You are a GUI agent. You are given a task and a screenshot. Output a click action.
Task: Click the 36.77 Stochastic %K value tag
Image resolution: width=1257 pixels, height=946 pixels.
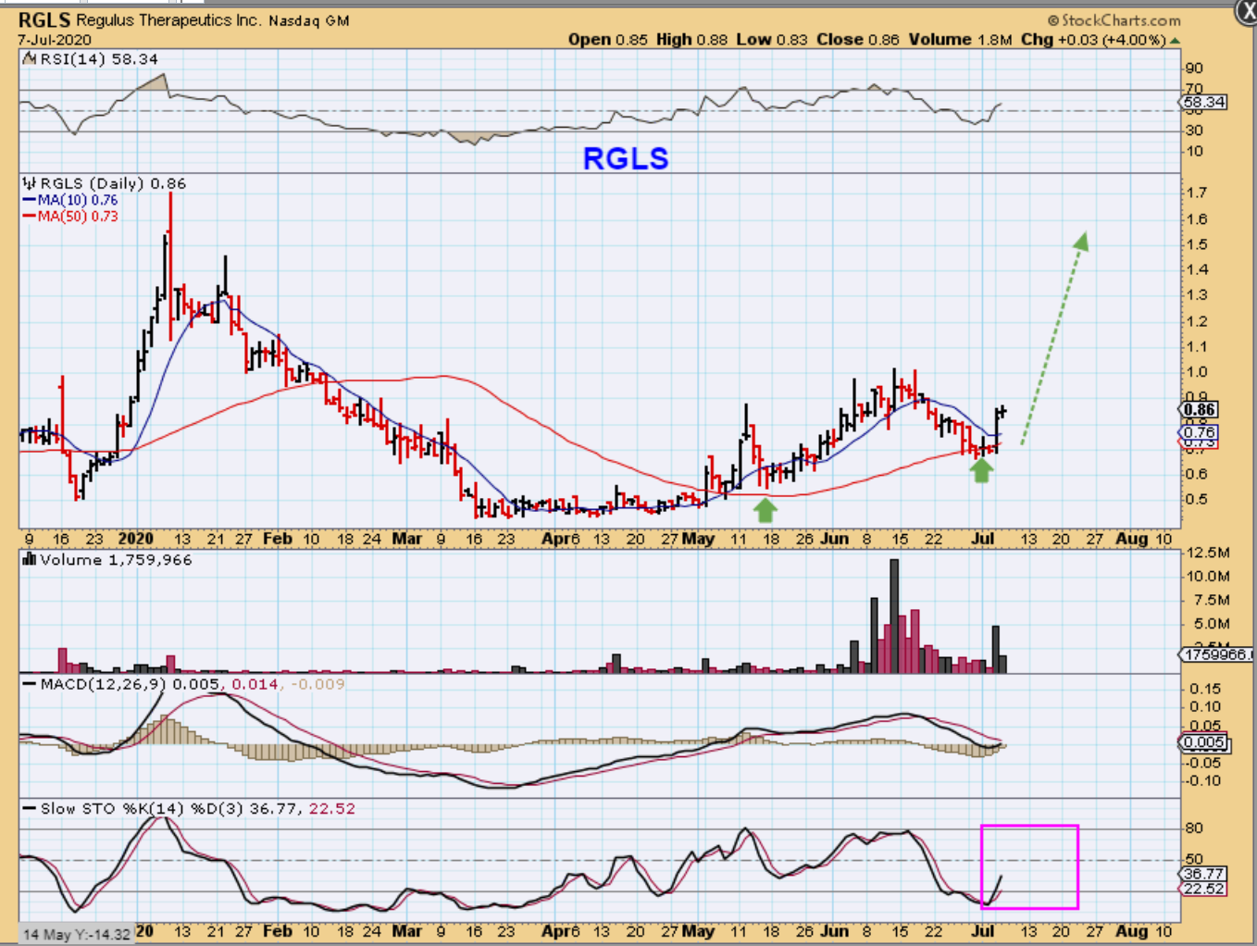click(x=1203, y=873)
